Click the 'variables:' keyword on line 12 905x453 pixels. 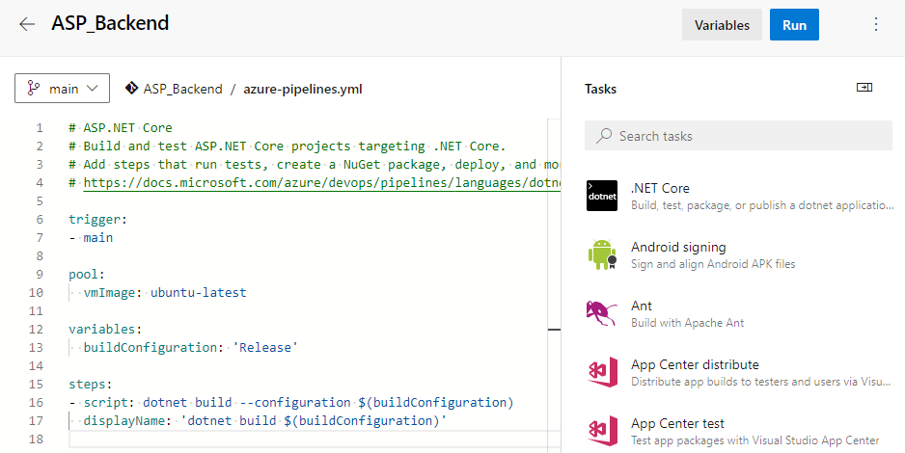pyautogui.click(x=105, y=329)
